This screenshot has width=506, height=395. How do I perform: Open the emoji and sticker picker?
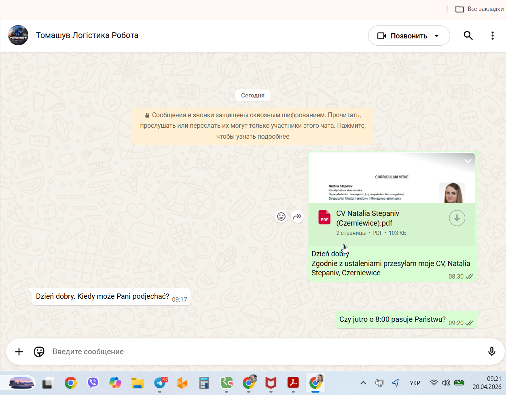[x=39, y=352]
